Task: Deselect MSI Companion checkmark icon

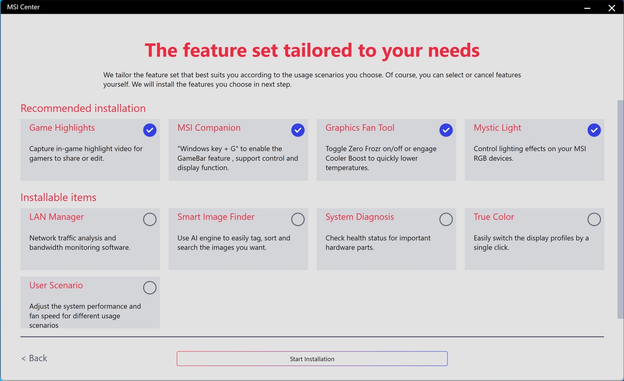Action: pos(298,130)
